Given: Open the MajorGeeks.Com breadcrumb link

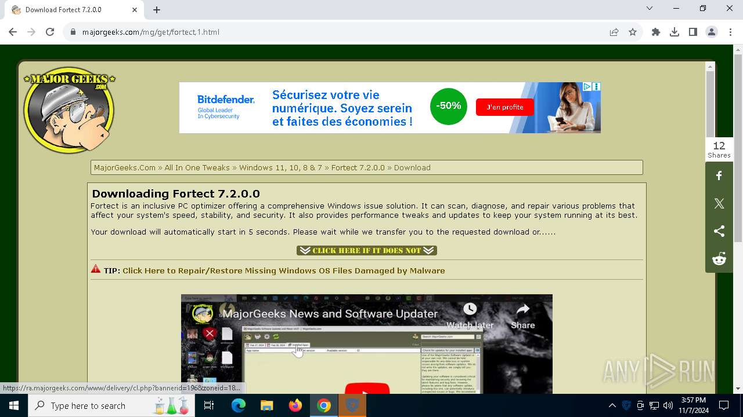Looking at the screenshot, I should (x=125, y=167).
